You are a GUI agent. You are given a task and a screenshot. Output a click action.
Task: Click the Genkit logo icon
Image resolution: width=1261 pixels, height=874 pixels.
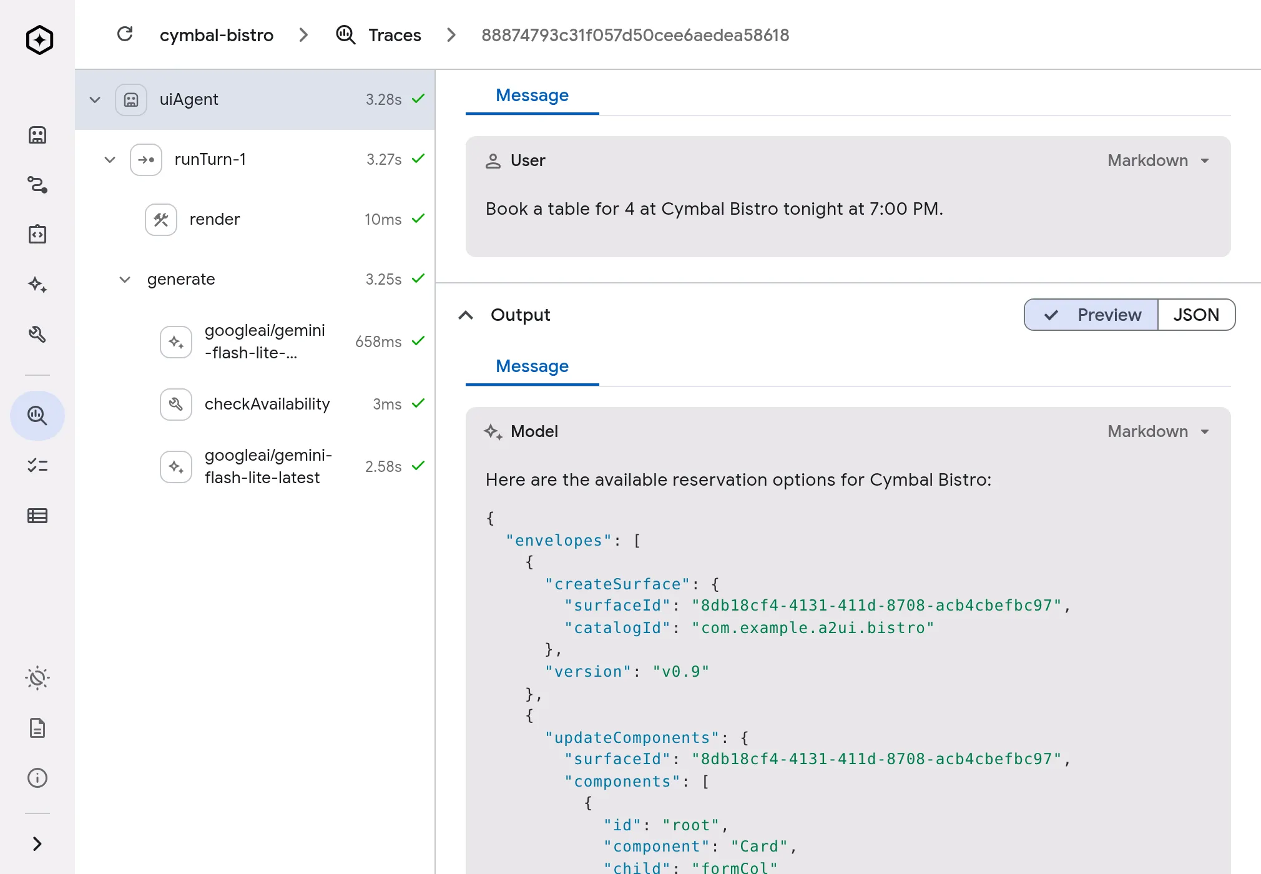[x=39, y=40]
